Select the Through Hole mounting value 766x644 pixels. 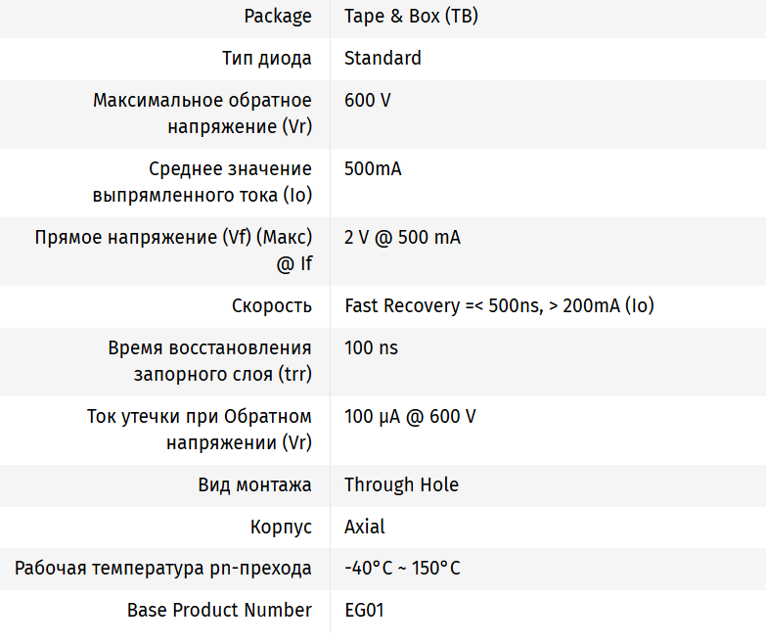click(401, 484)
